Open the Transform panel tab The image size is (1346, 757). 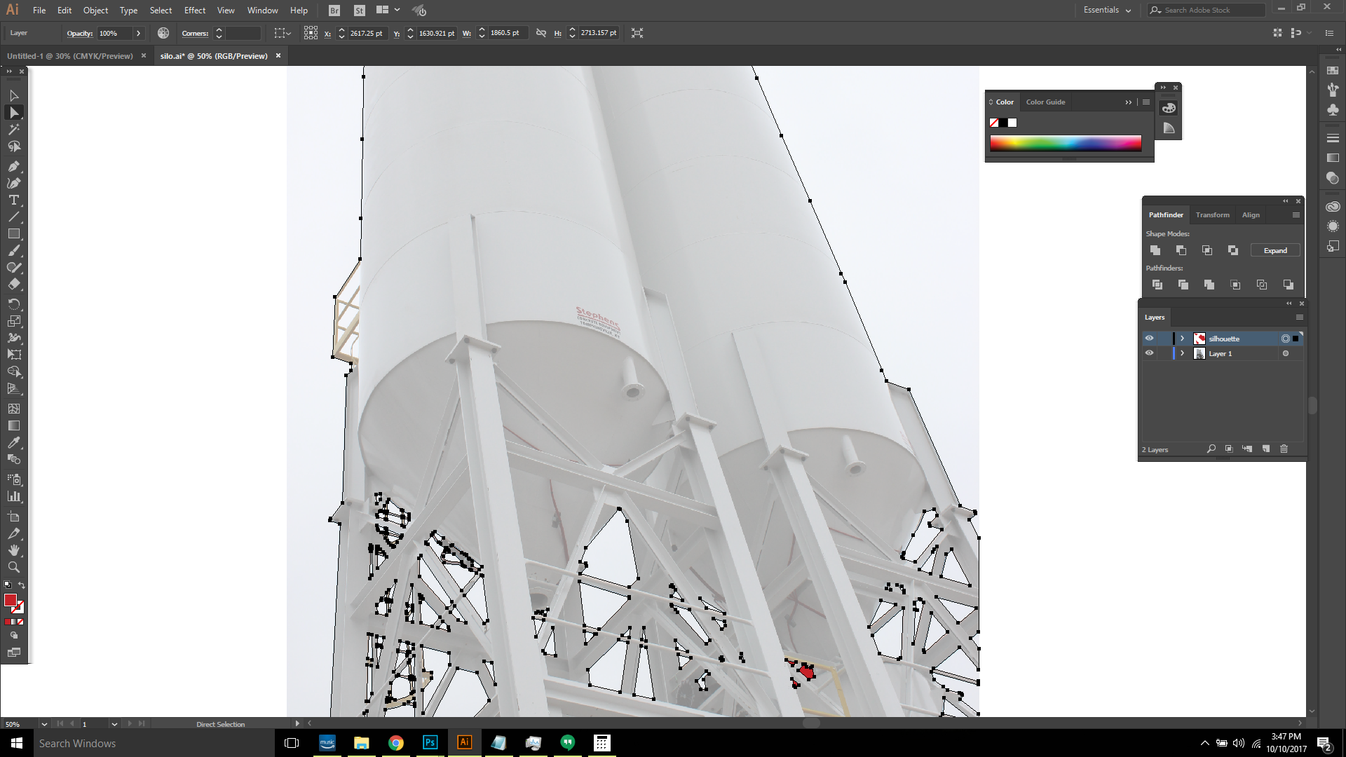tap(1212, 215)
